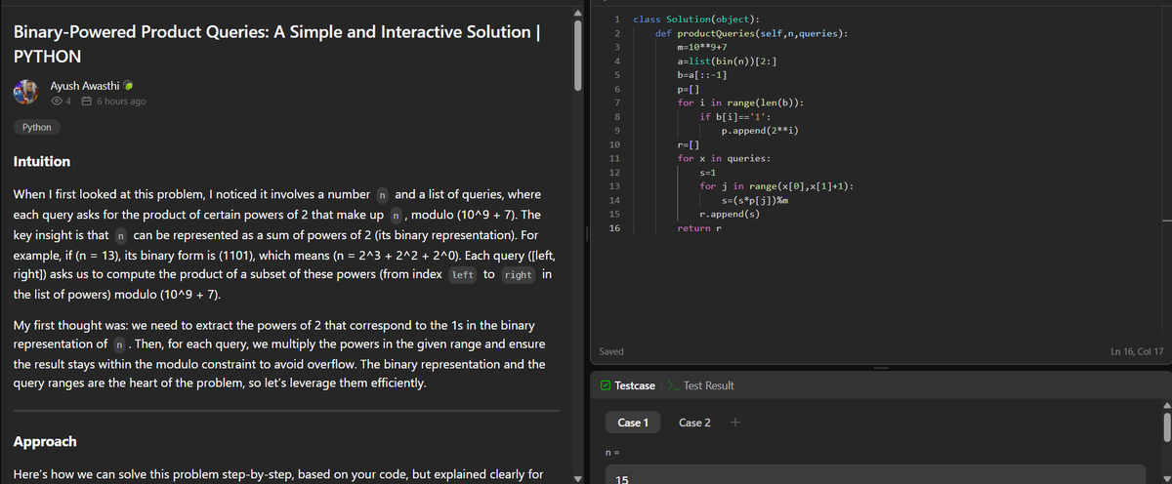Click code line 'a=list(bin(n))[2:]'

(x=727, y=60)
